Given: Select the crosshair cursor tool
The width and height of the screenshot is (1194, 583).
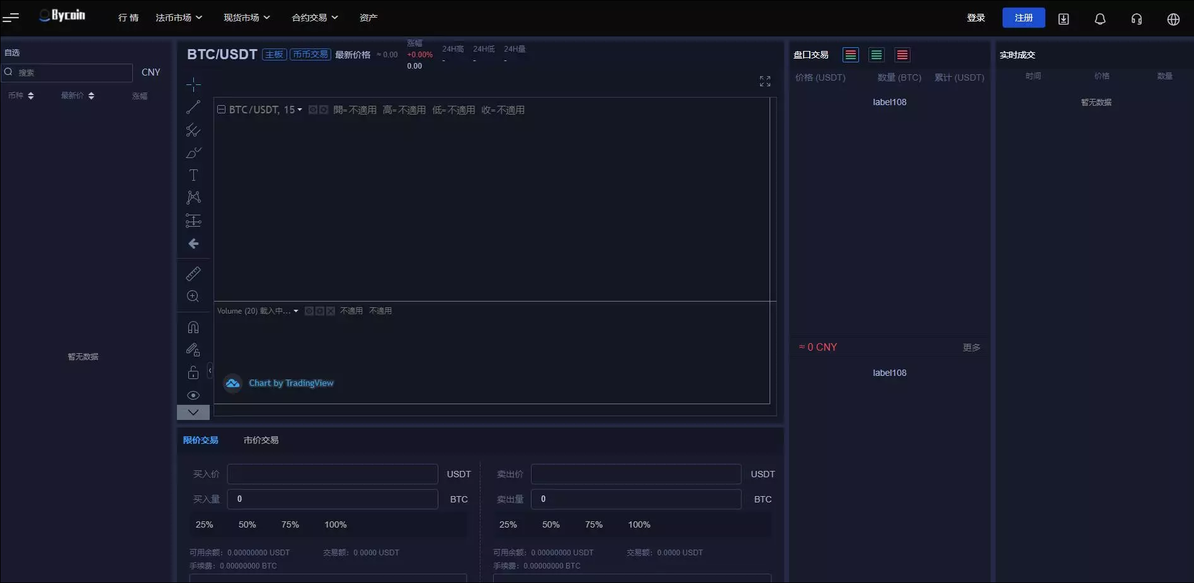Looking at the screenshot, I should [x=193, y=84].
